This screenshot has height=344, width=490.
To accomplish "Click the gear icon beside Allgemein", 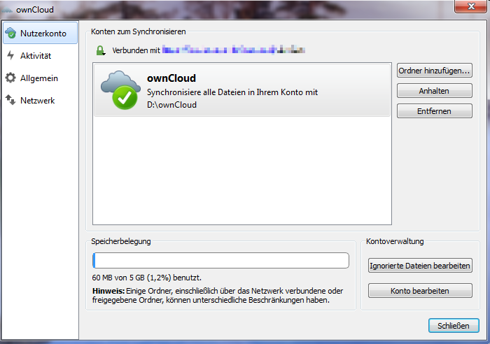I will point(10,78).
